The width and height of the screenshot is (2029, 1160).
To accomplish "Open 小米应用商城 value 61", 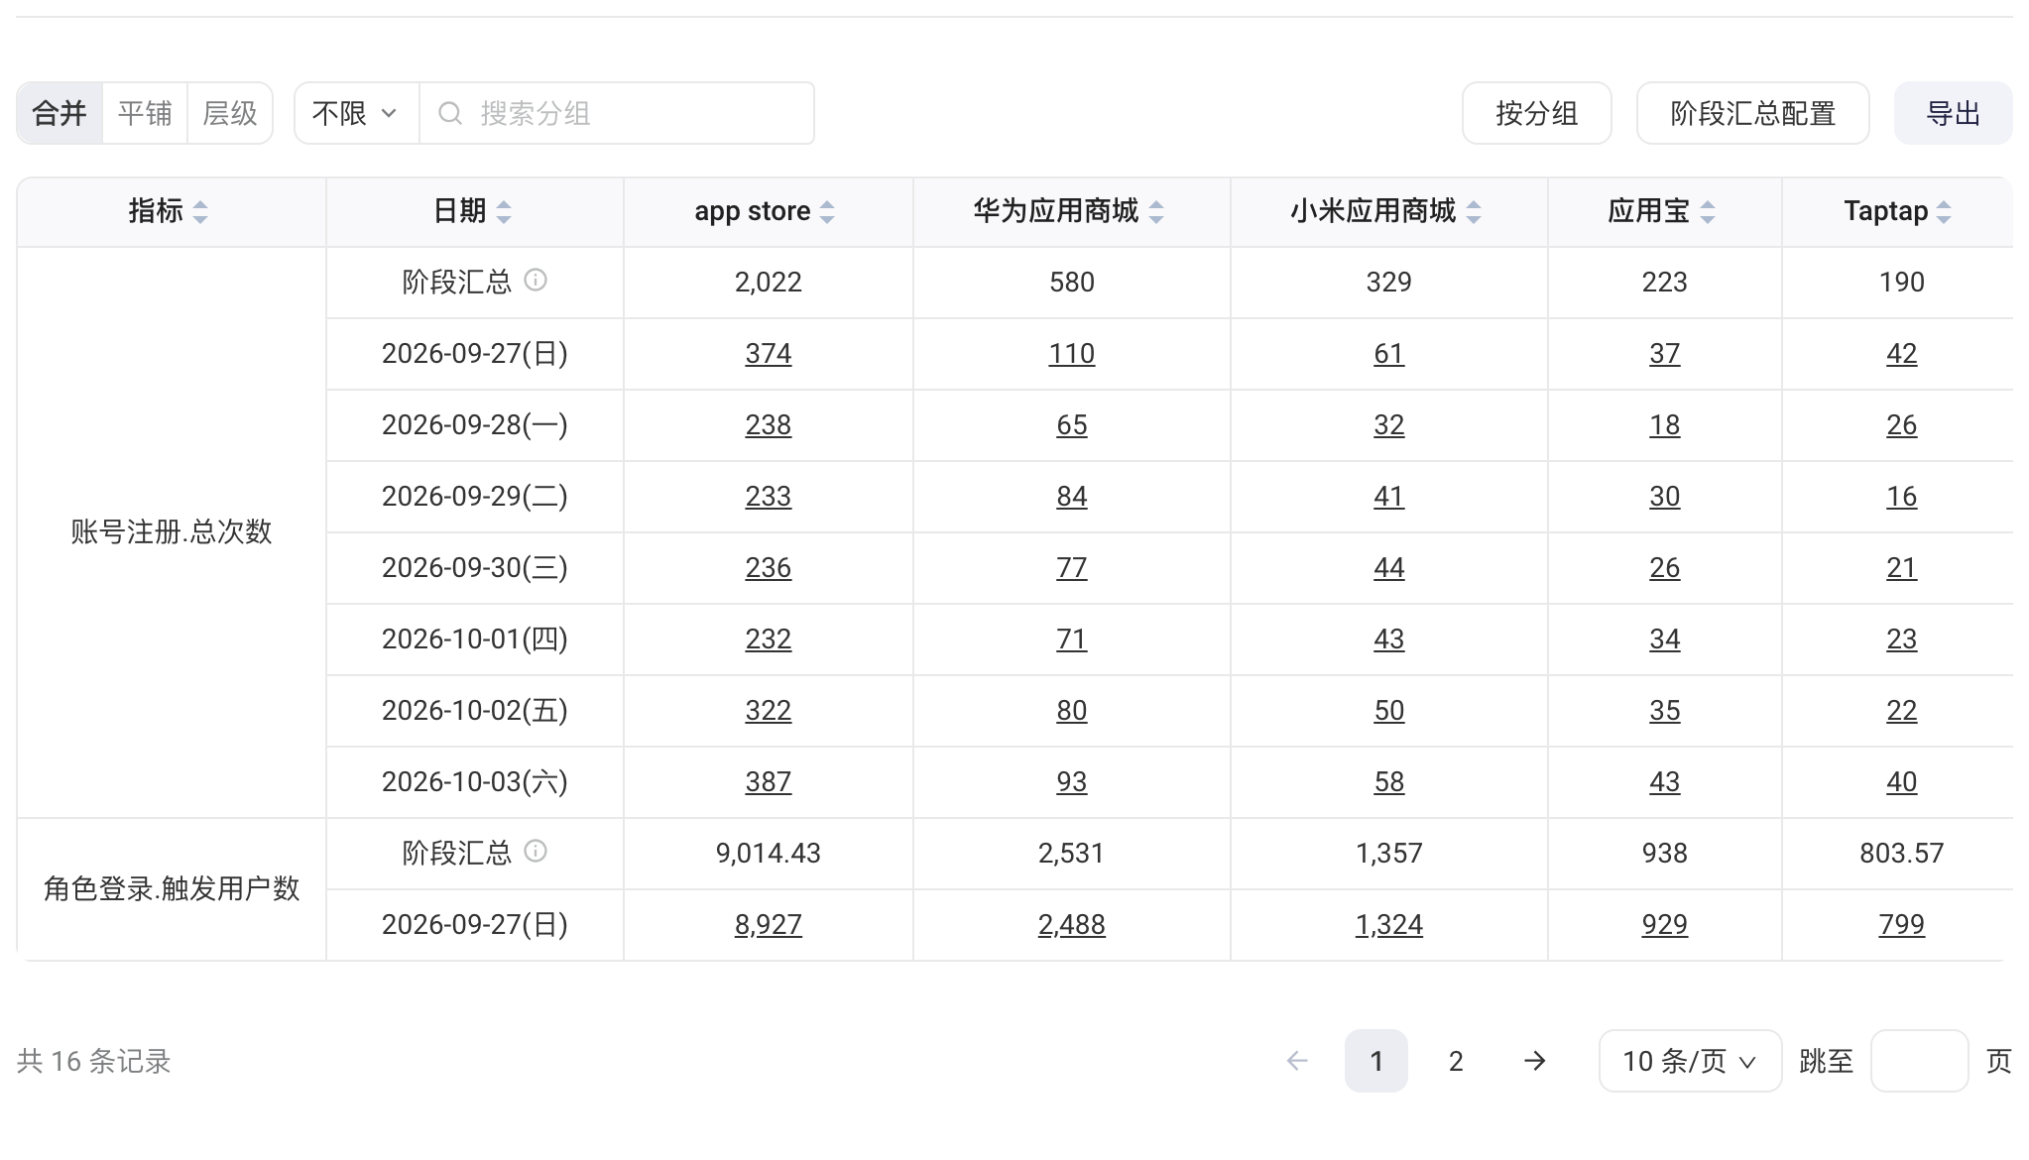I will [1389, 354].
